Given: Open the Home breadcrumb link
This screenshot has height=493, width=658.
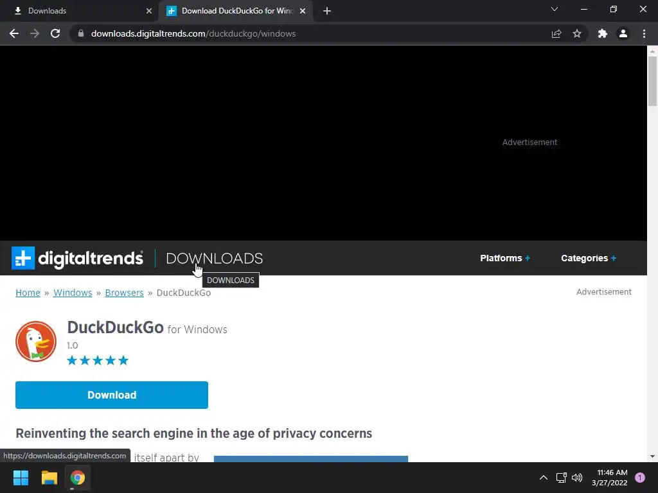Looking at the screenshot, I should [x=28, y=293].
